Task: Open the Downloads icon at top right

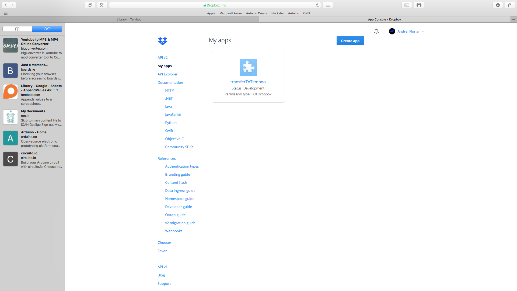Action: (498, 5)
